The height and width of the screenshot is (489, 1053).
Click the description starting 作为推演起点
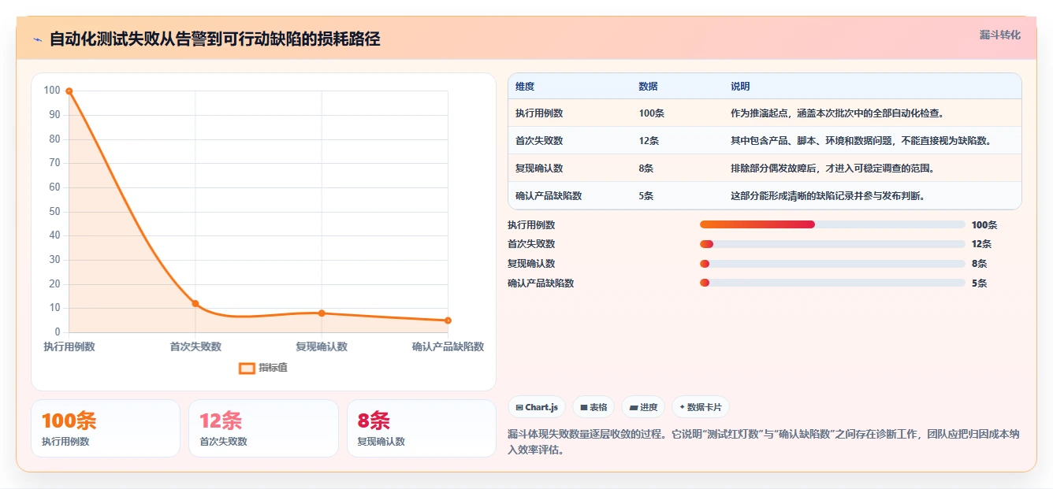click(837, 113)
